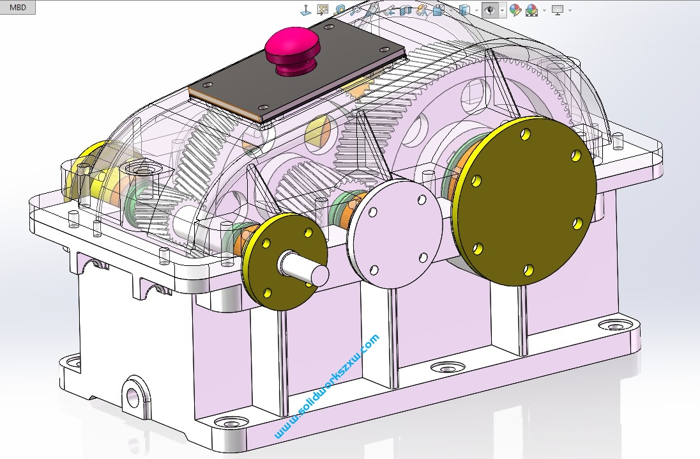Click the blue solidworkszxw.com watermark text
Screen dimensions: 700x459
tap(327, 385)
